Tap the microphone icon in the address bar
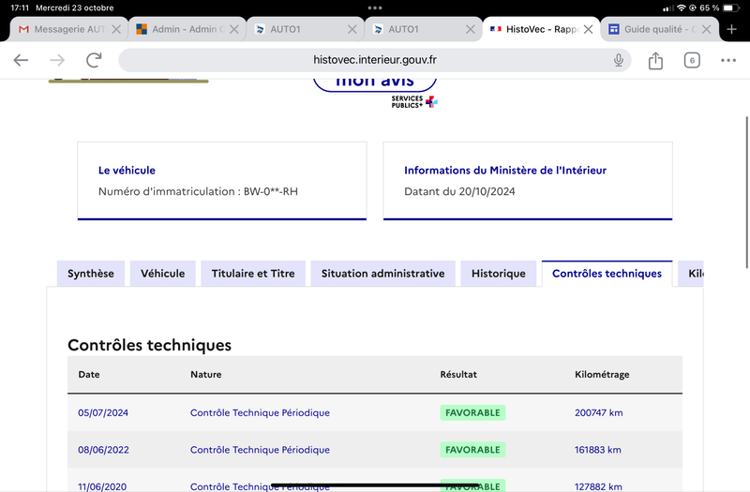Image resolution: width=750 pixels, height=492 pixels. click(x=619, y=60)
